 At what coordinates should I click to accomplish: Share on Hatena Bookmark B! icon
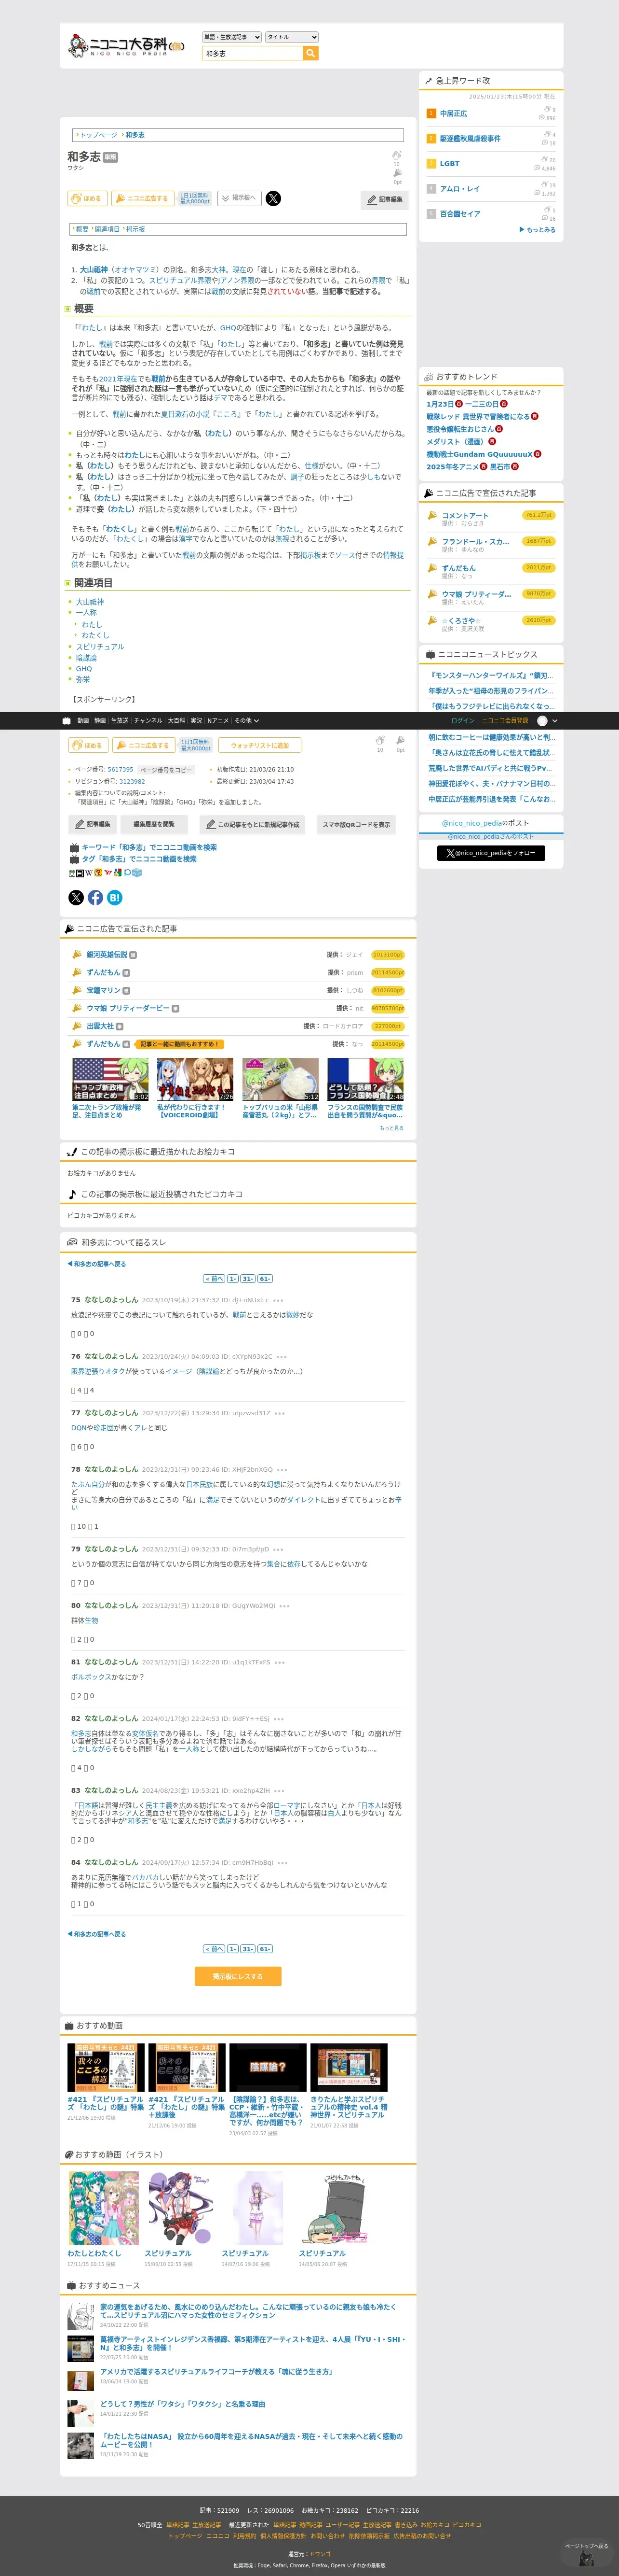coord(115,897)
